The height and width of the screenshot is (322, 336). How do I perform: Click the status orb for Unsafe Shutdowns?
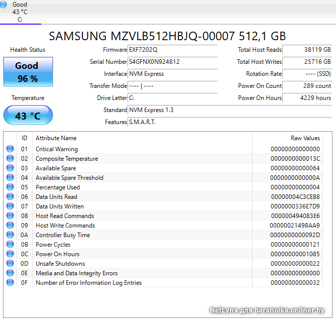(x=10, y=263)
